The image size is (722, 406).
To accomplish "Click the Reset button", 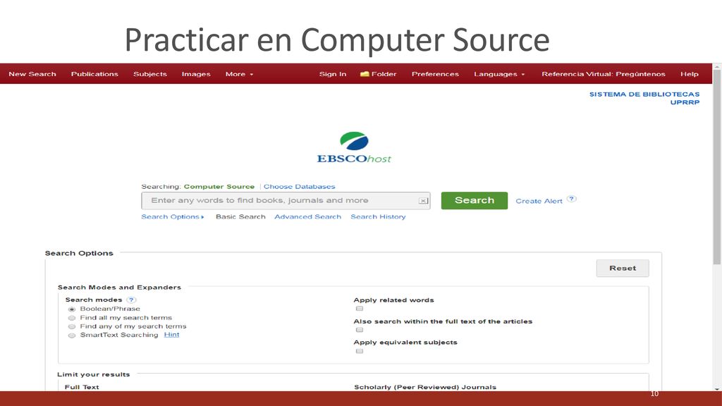I will pyautogui.click(x=623, y=268).
